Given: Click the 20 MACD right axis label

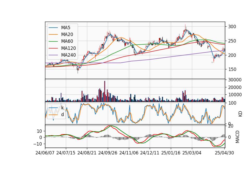Looking at the screenshot, I should coord(230,126).
